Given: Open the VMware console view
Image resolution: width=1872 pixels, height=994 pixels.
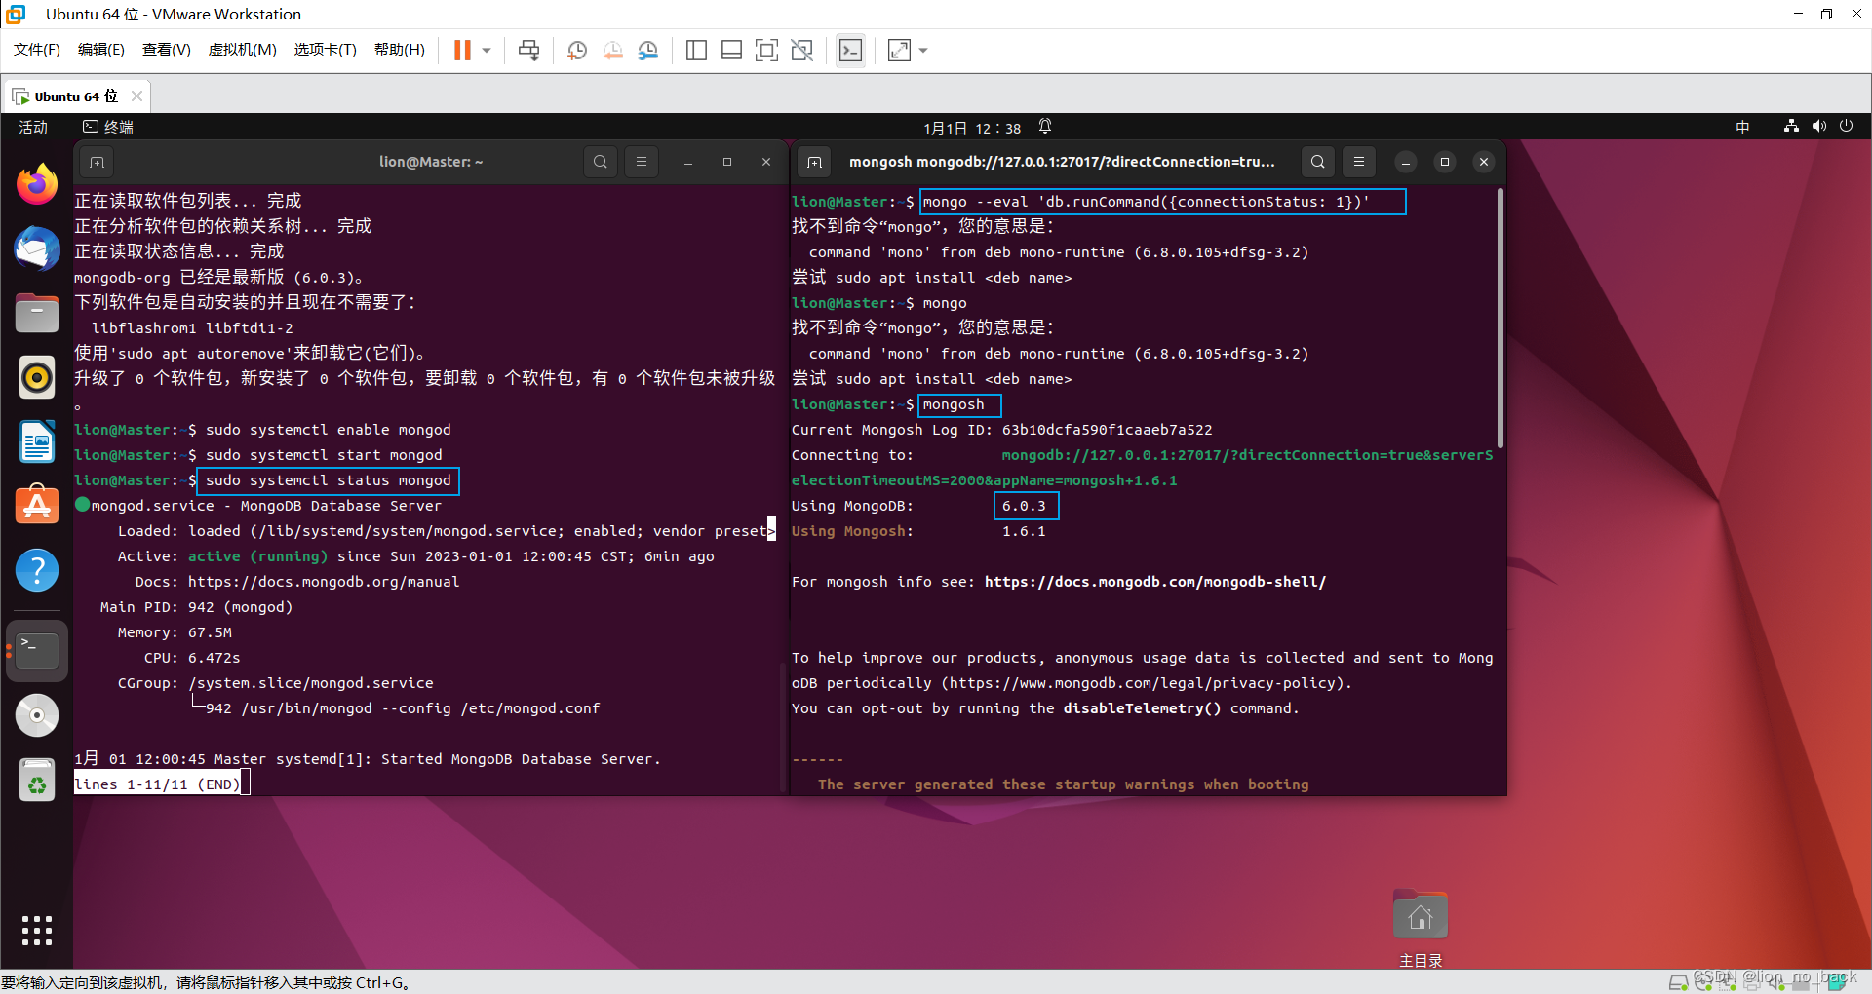Looking at the screenshot, I should (x=850, y=50).
